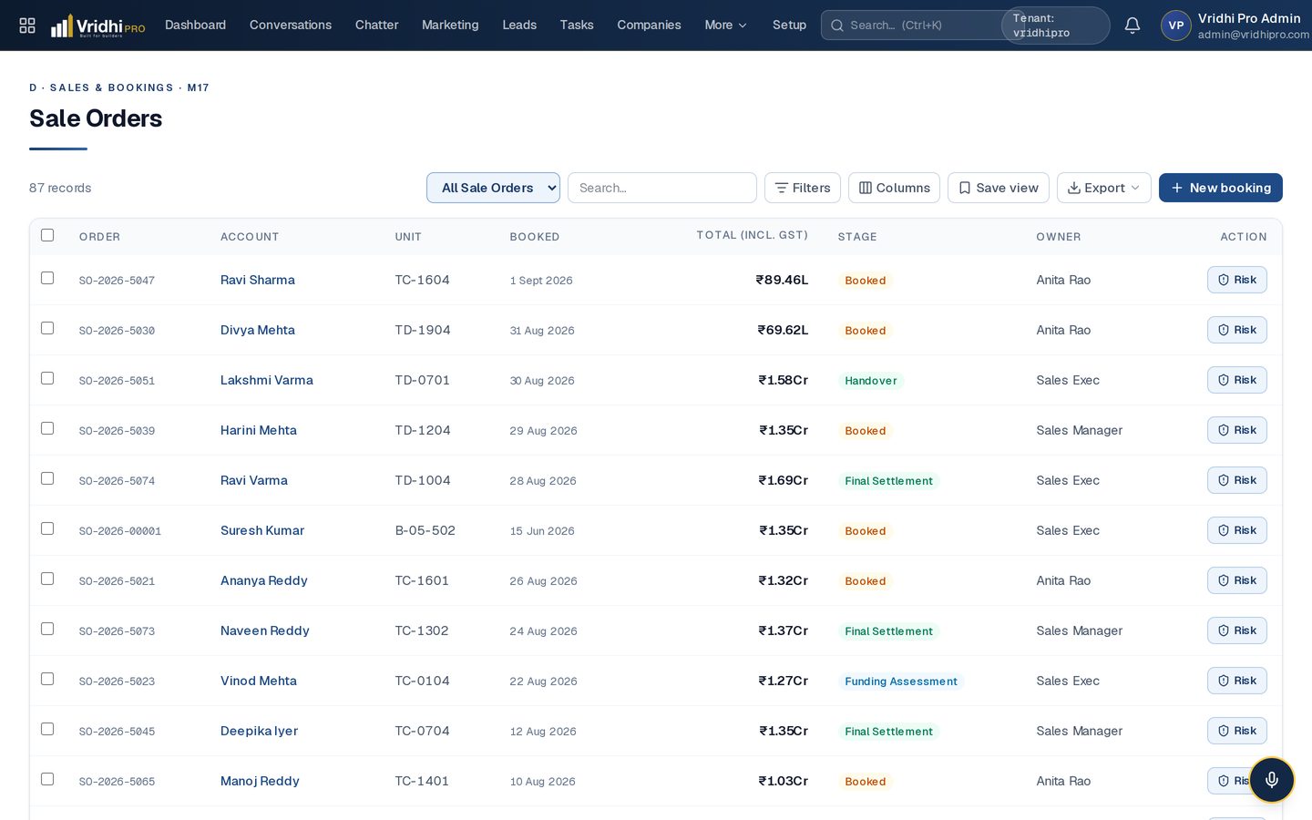This screenshot has height=820, width=1312.
Task: Open the All Sale Orders view dropdown
Action: tap(493, 188)
